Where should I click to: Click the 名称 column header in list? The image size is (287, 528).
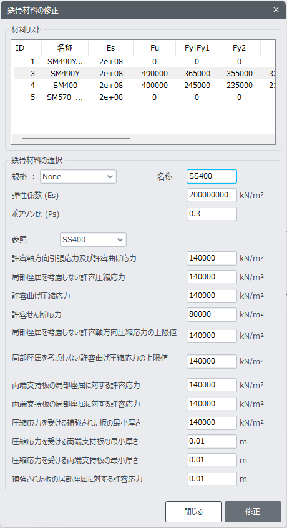[x=65, y=48]
